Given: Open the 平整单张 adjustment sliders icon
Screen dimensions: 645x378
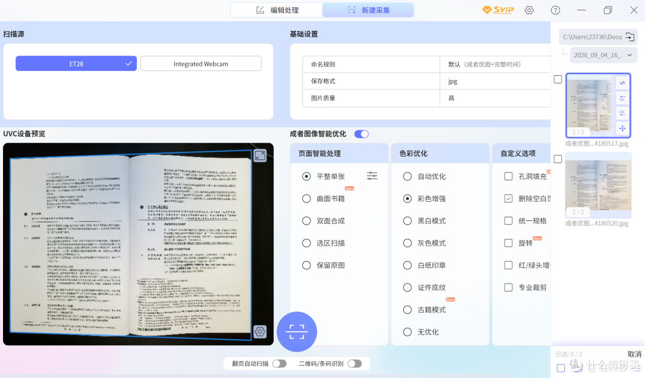Looking at the screenshot, I should pos(372,176).
